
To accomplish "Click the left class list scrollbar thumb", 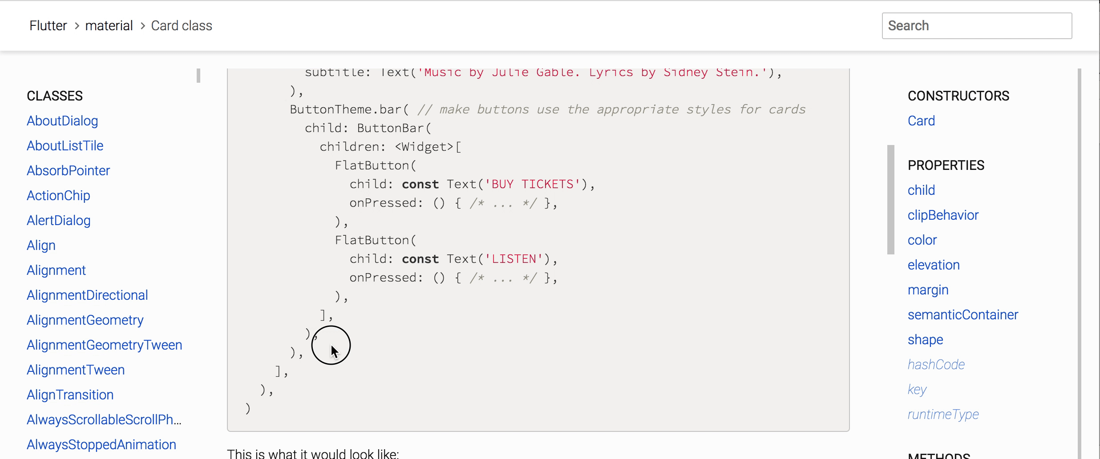I will [x=198, y=76].
